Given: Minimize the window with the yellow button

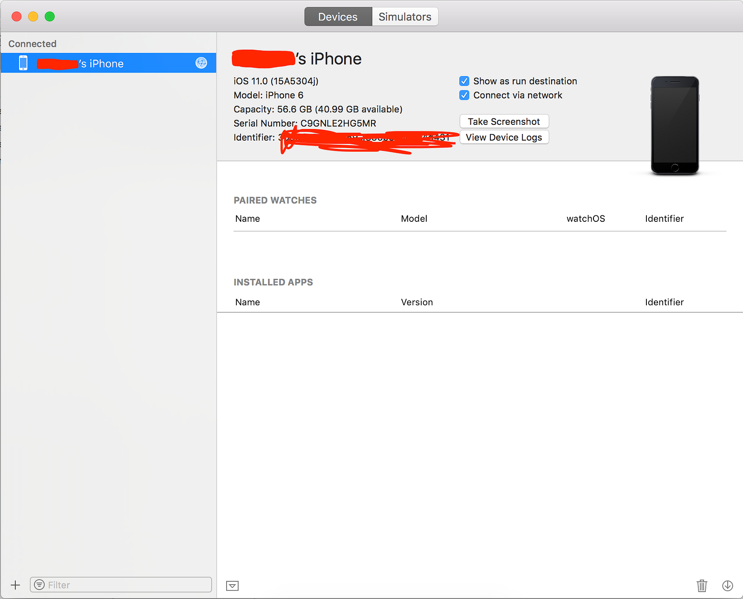Looking at the screenshot, I should tap(33, 17).
